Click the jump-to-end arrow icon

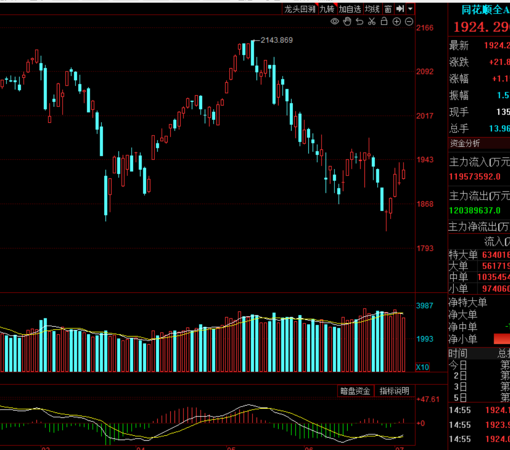(400, 9)
